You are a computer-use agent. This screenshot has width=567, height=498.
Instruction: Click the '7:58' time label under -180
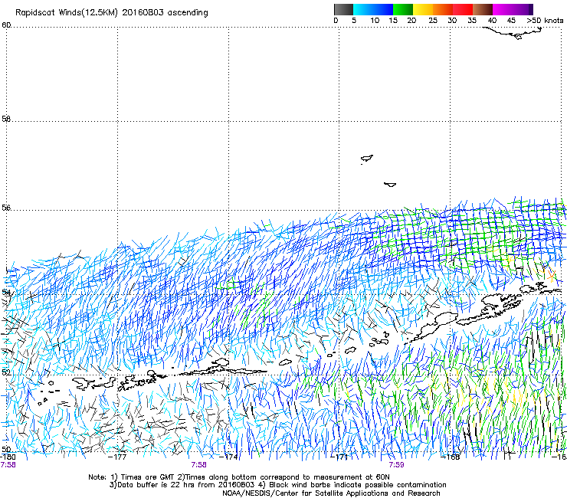[8, 465]
